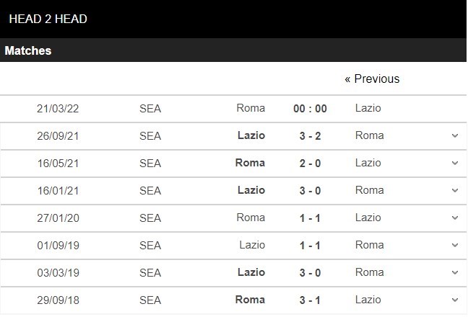The image size is (468, 322).
Task: Click the 2 - 0 score on 16/05/21
Action: click(310, 163)
